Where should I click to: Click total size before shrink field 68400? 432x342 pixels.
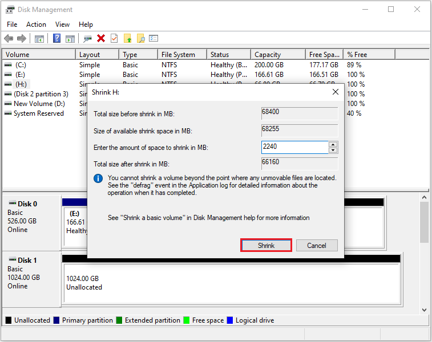[300, 113]
